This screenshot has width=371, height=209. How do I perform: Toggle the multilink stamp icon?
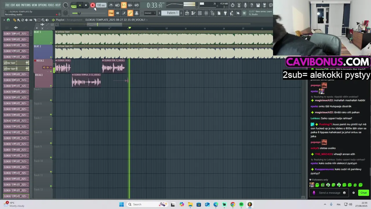coord(137,13)
